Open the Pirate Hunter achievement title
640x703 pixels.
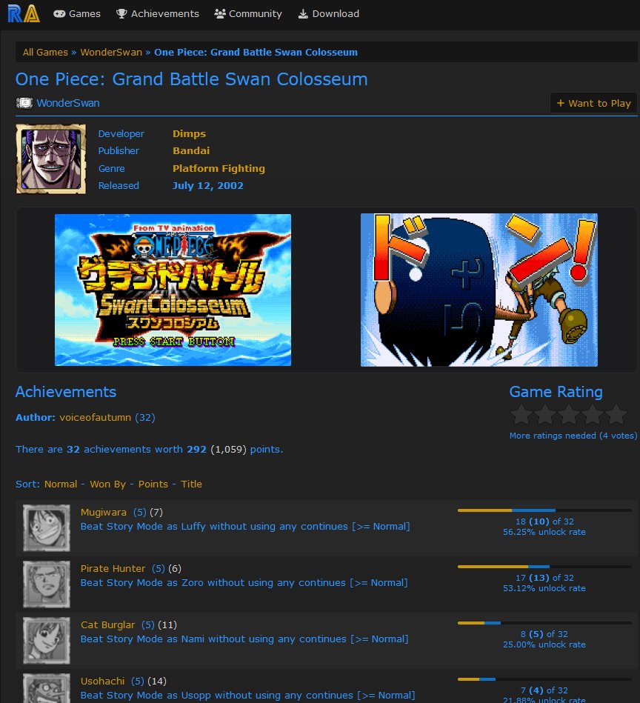click(x=113, y=568)
